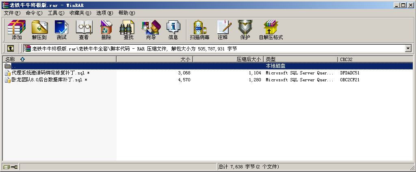Select 卧龙团队8.0后台数据库补丁.sql file

coord(47,80)
